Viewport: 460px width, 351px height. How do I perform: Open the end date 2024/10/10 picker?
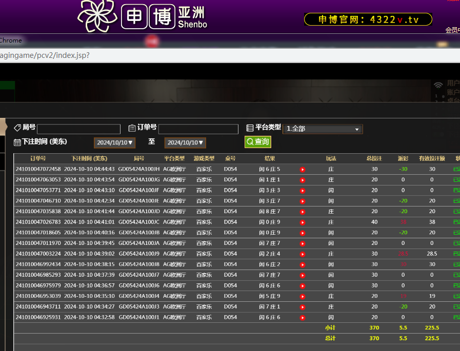coord(185,142)
